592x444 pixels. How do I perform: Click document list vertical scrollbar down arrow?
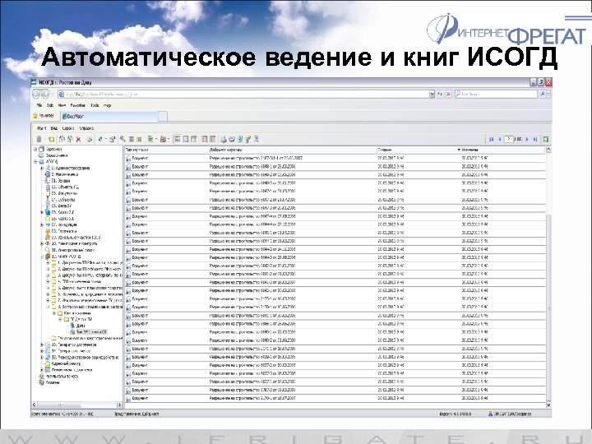pyautogui.click(x=548, y=405)
